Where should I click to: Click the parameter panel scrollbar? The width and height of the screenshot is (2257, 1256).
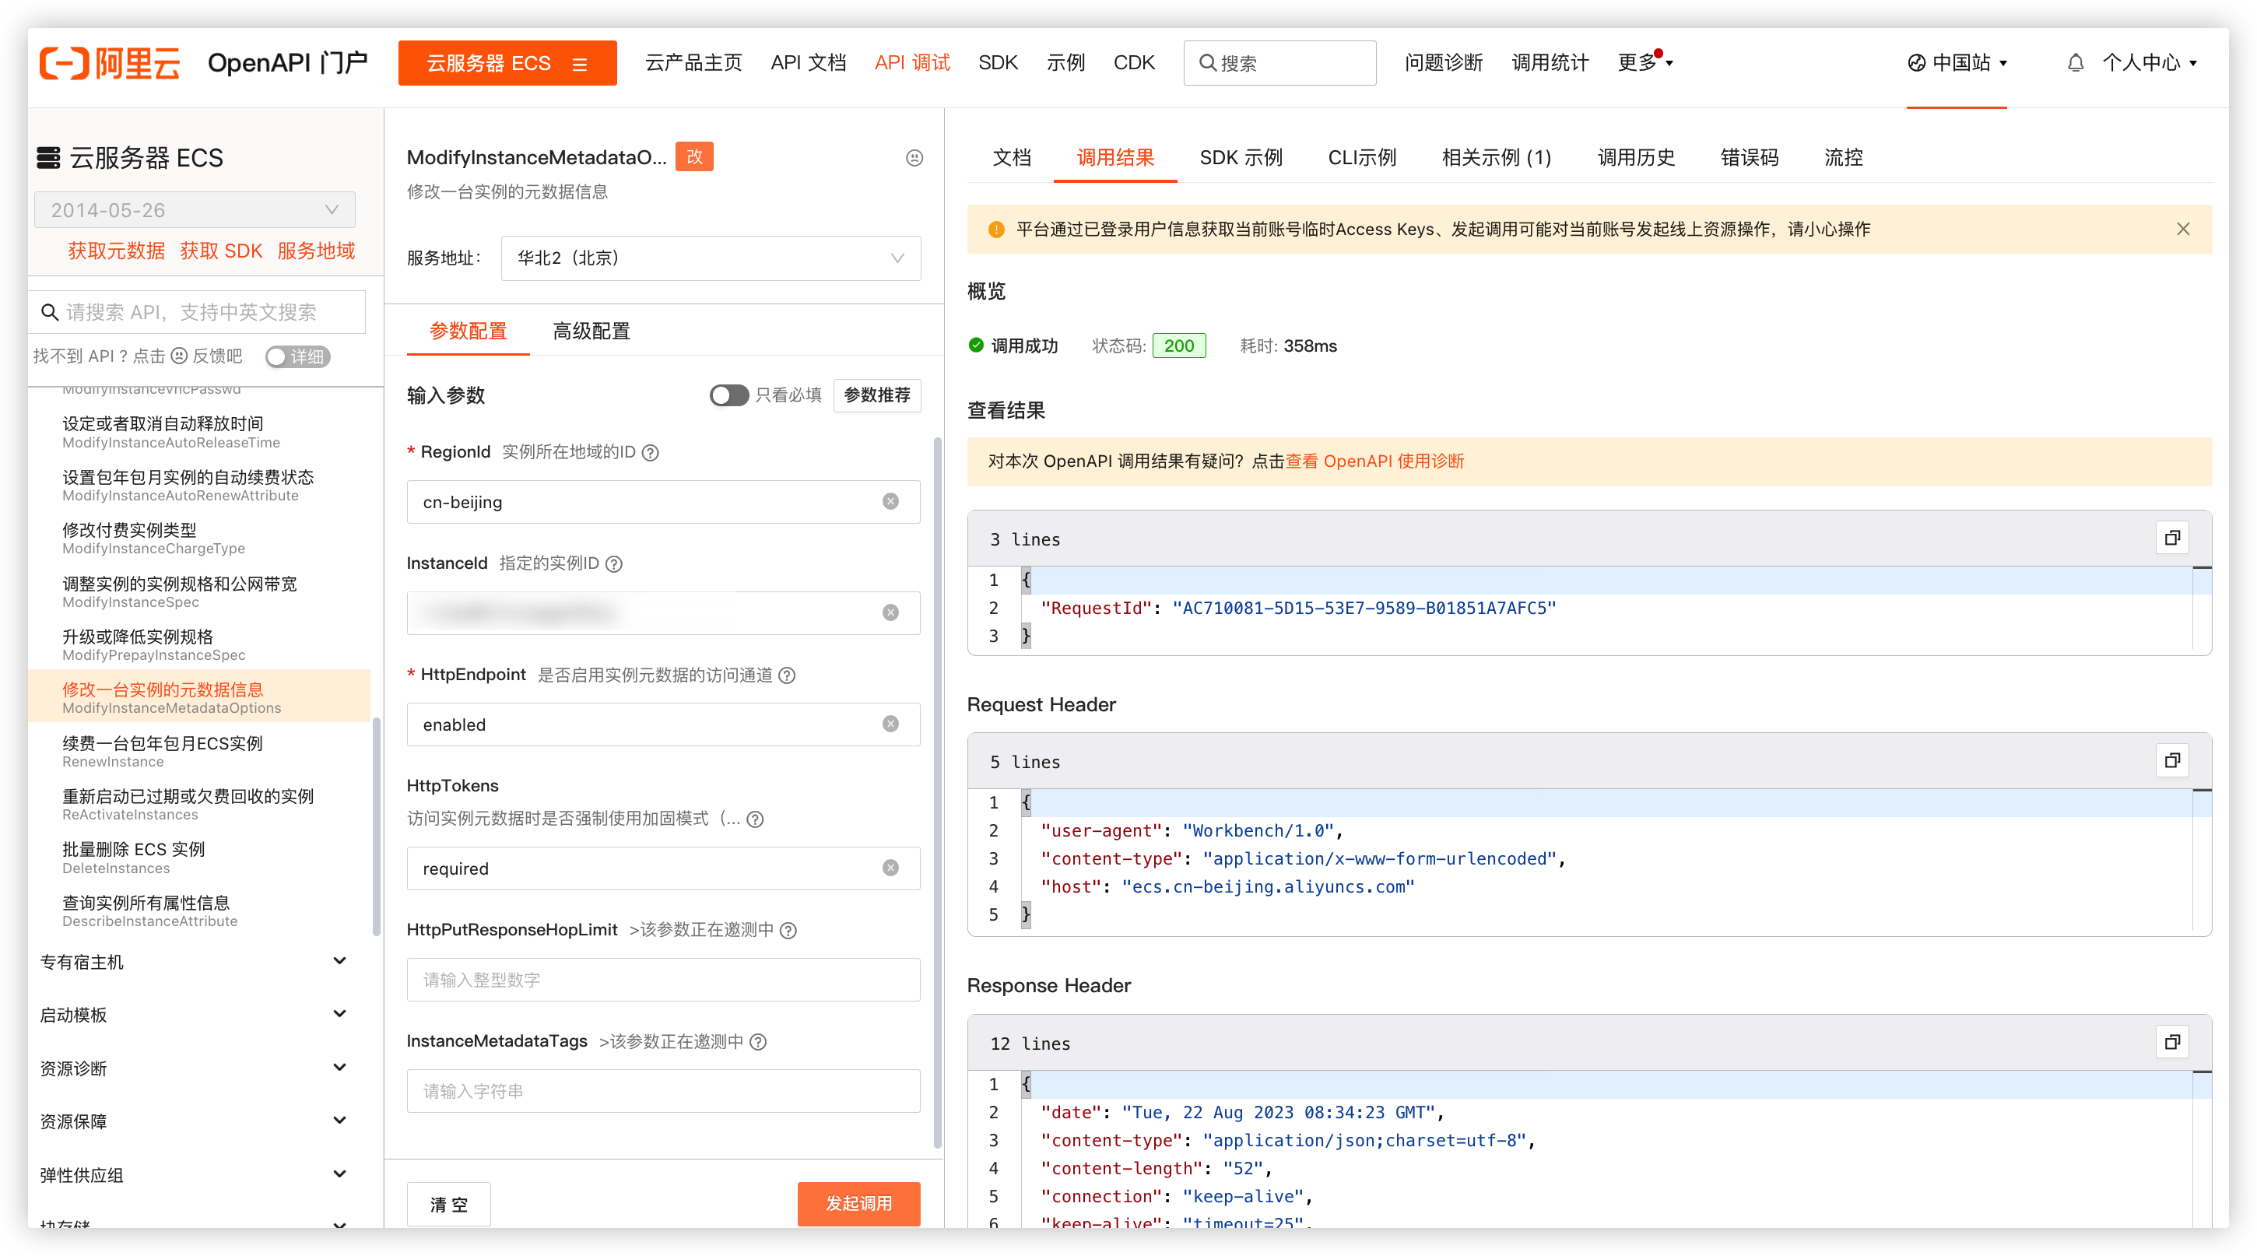coord(936,793)
